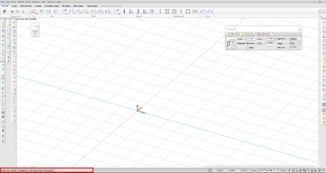The image size is (326, 173).
Task: Switch to the Steel design tab
Action: point(78,6)
